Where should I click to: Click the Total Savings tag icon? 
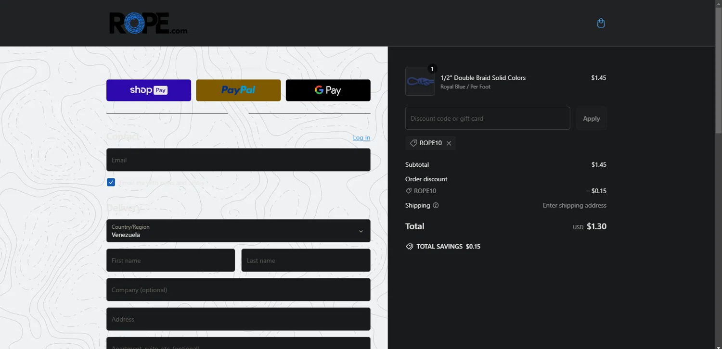[409, 247]
